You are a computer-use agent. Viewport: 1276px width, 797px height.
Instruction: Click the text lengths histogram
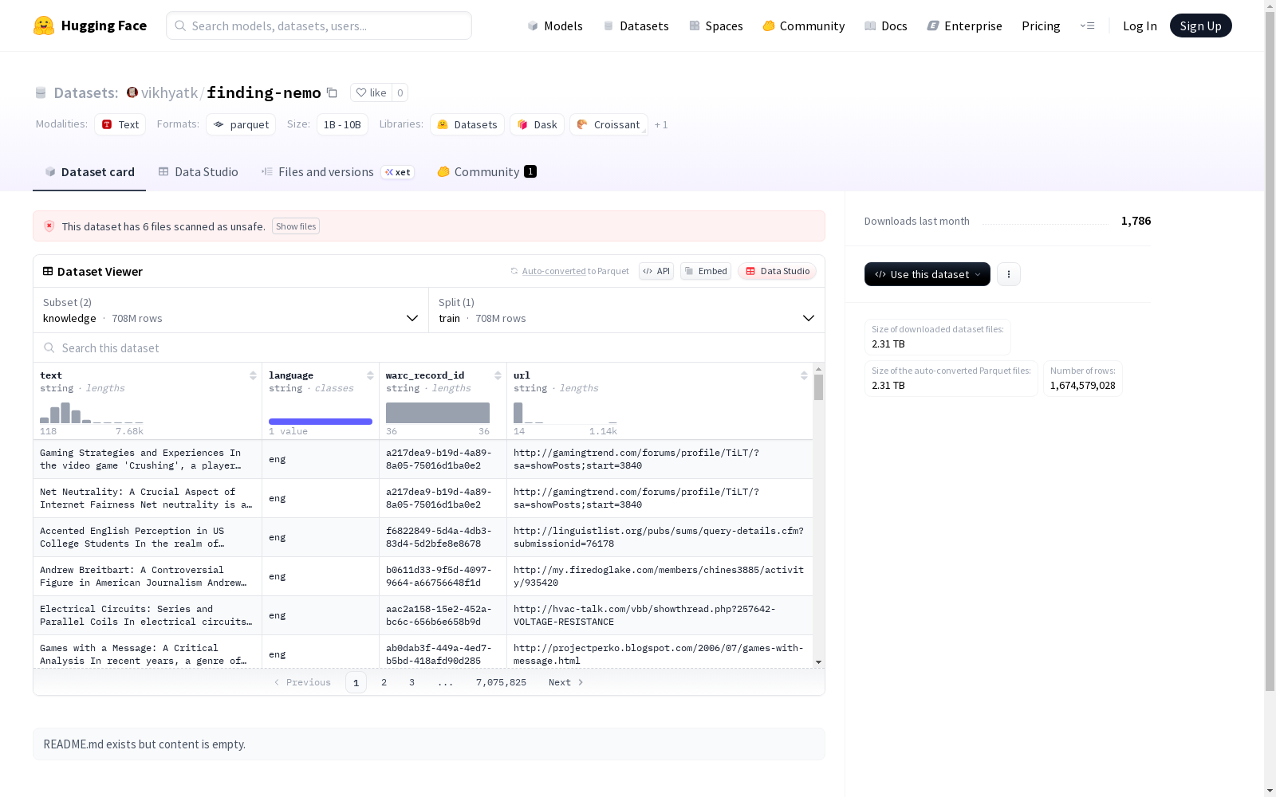coord(92,413)
